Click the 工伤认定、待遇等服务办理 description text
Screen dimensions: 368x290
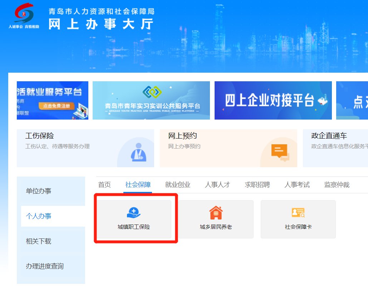pos(58,146)
